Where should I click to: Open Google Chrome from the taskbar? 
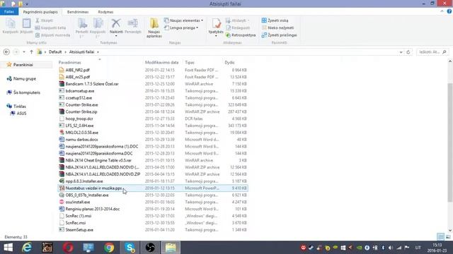click(x=109, y=248)
